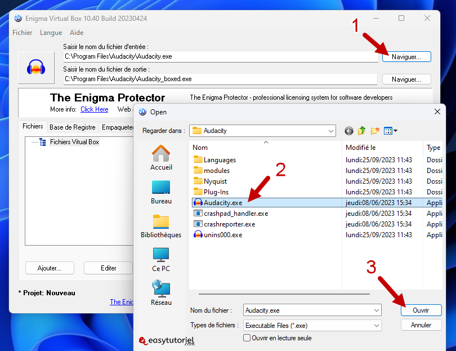Click the Plug-Ins folder icon
The height and width of the screenshot is (351, 456).
(x=198, y=192)
